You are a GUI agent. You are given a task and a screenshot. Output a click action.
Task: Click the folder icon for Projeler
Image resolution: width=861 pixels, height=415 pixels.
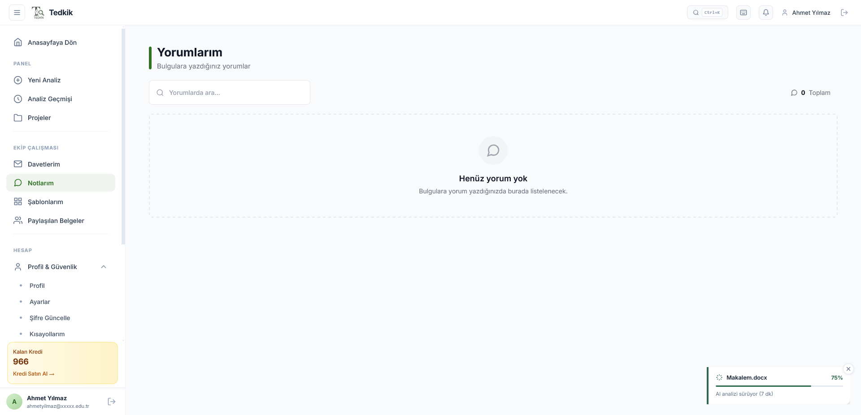[18, 118]
